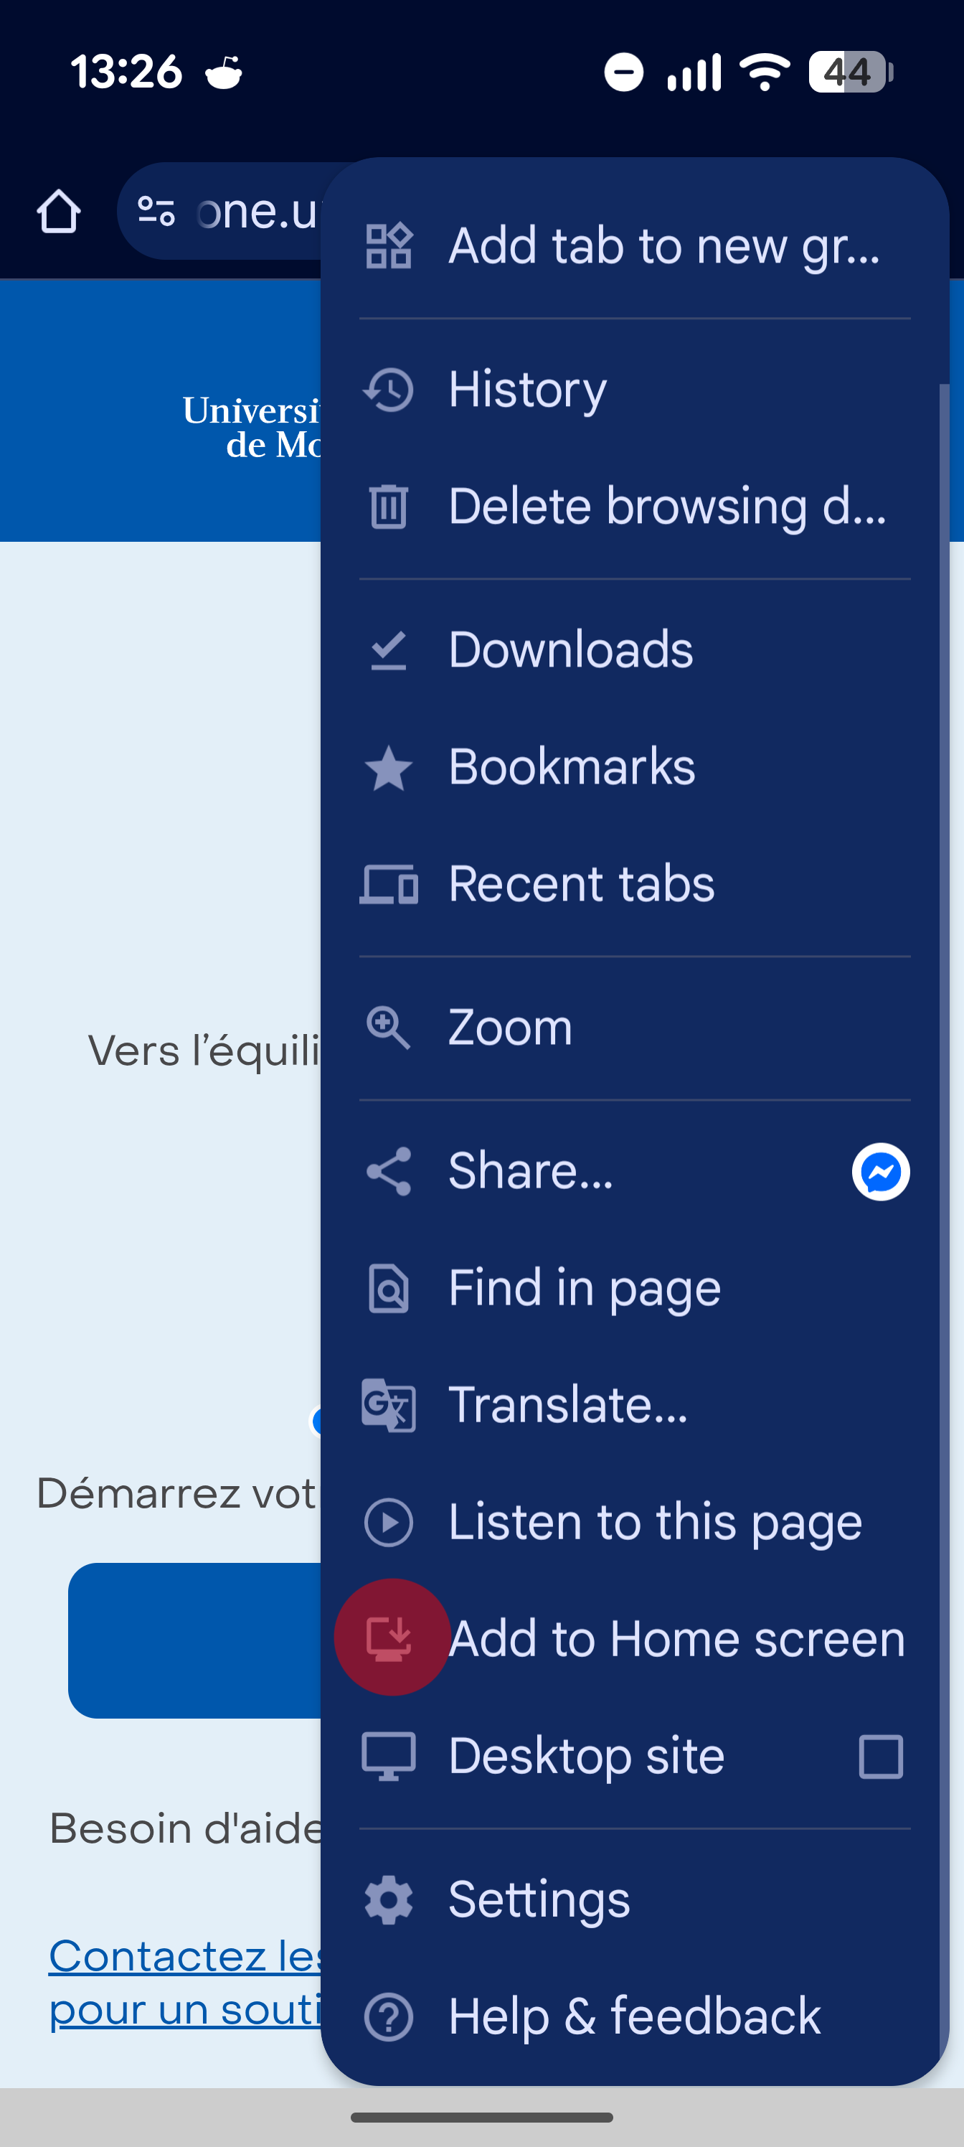Tap the Translate icon
The width and height of the screenshot is (964, 2147).
coord(388,1405)
